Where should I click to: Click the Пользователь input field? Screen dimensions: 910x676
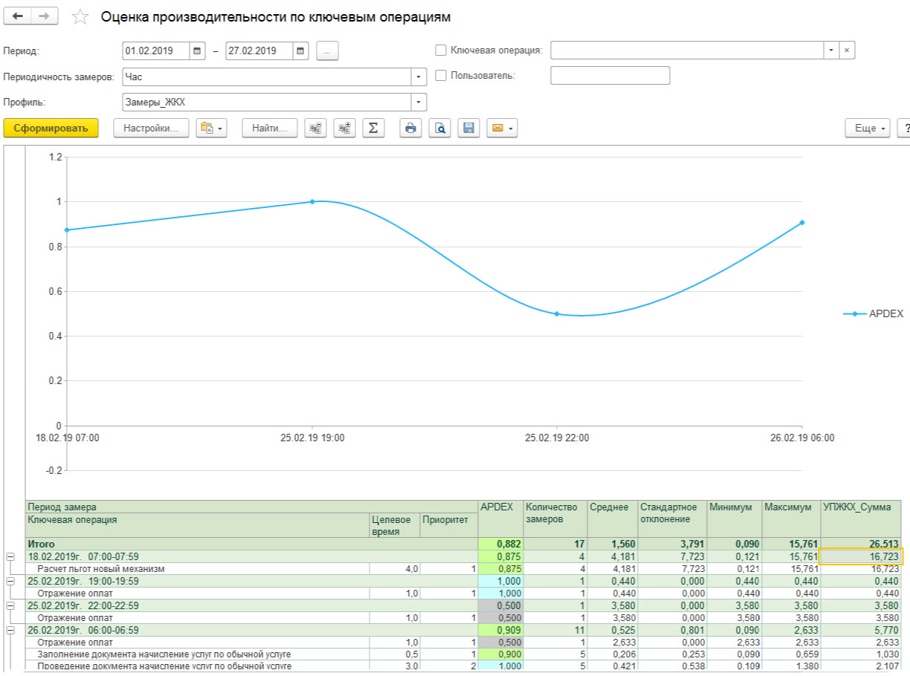[x=610, y=76]
